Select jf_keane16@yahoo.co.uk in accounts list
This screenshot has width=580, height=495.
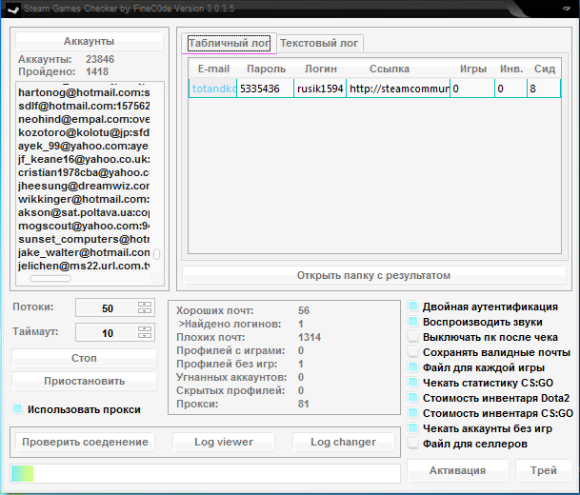(84, 159)
